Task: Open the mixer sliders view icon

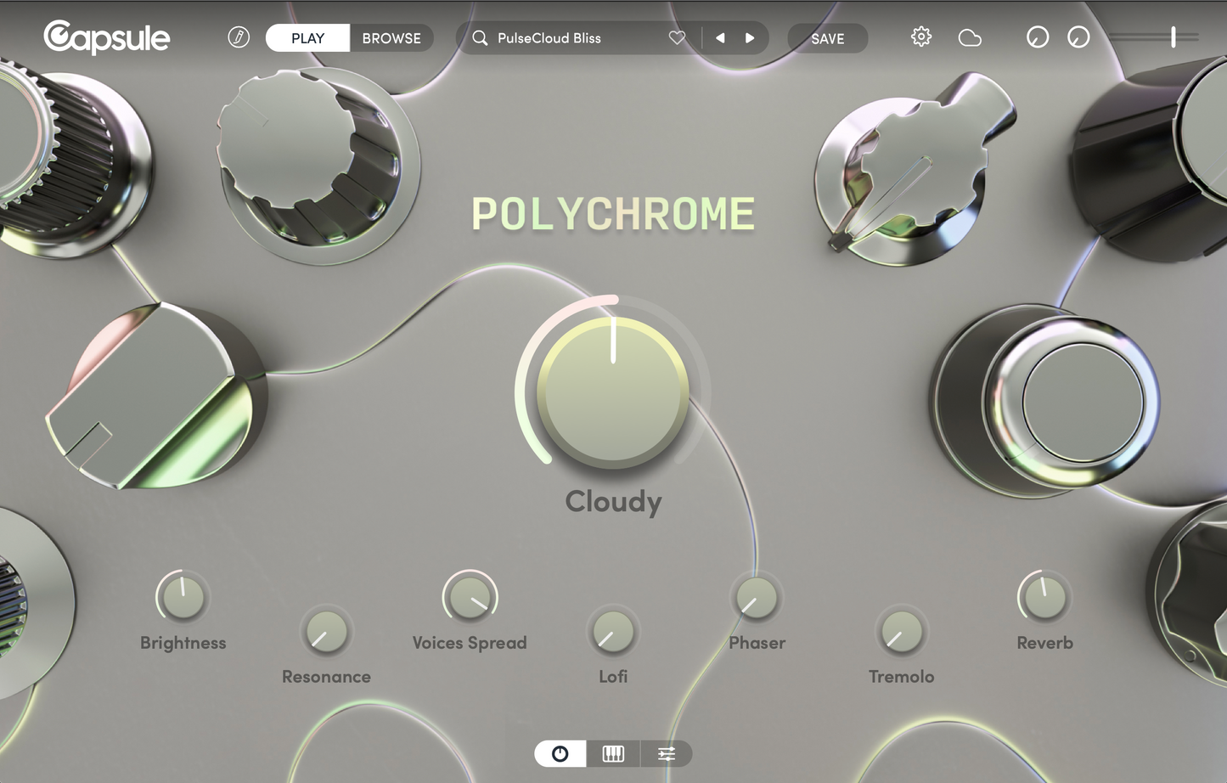Action: (x=667, y=753)
